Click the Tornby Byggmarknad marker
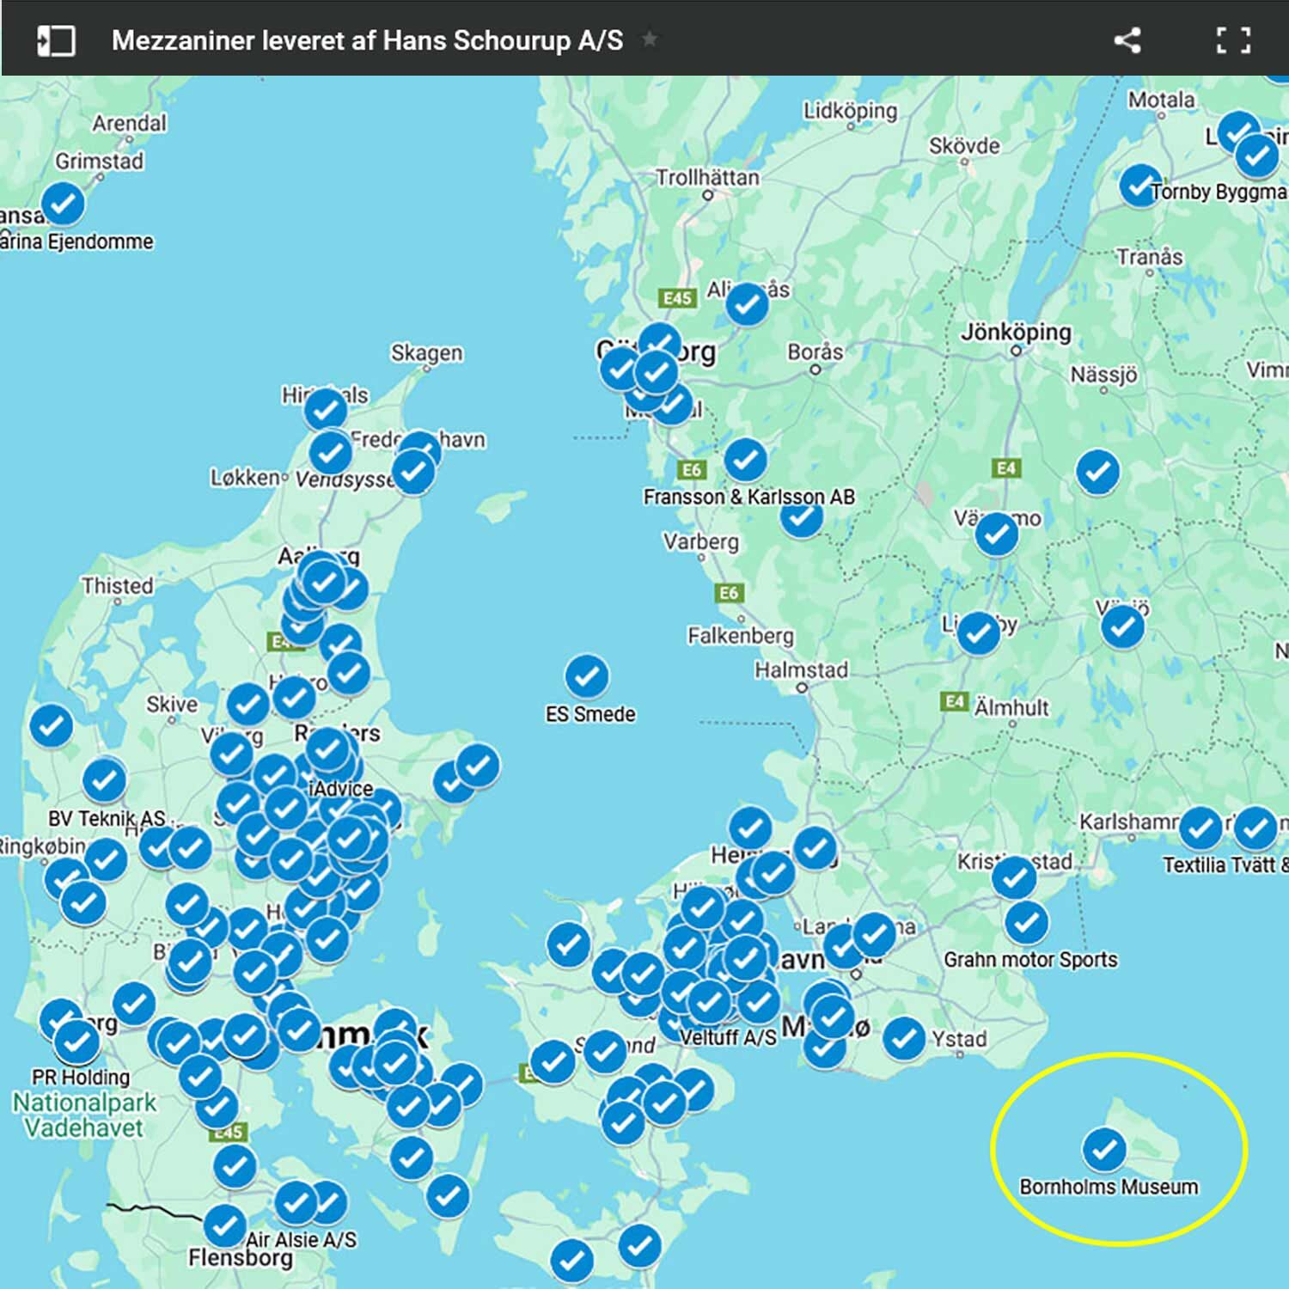The width and height of the screenshot is (1289, 1289). [1140, 185]
